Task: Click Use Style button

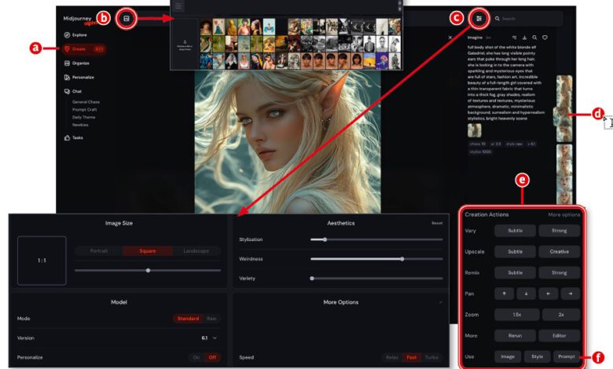Action: (537, 356)
